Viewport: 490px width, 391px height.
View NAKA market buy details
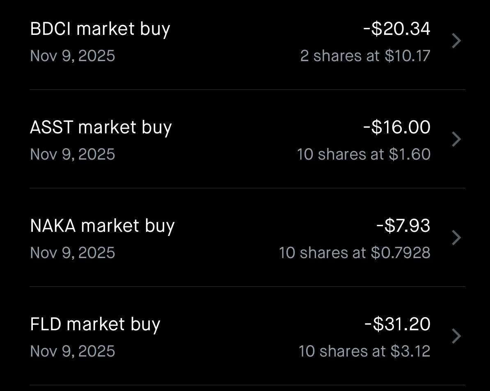point(102,226)
